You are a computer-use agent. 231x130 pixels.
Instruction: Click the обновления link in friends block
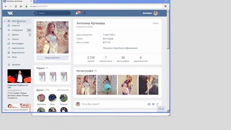tap(63, 90)
